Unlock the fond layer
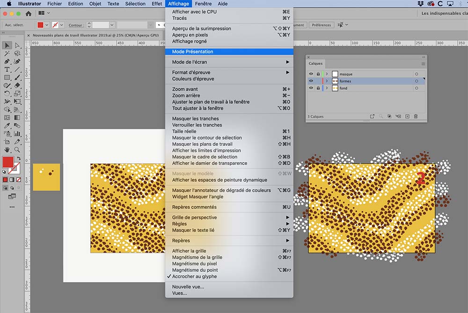 (318, 88)
